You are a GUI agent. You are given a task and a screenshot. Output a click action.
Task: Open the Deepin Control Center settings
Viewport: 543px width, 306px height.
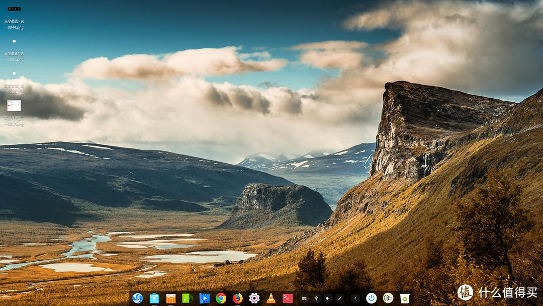pyautogui.click(x=254, y=297)
